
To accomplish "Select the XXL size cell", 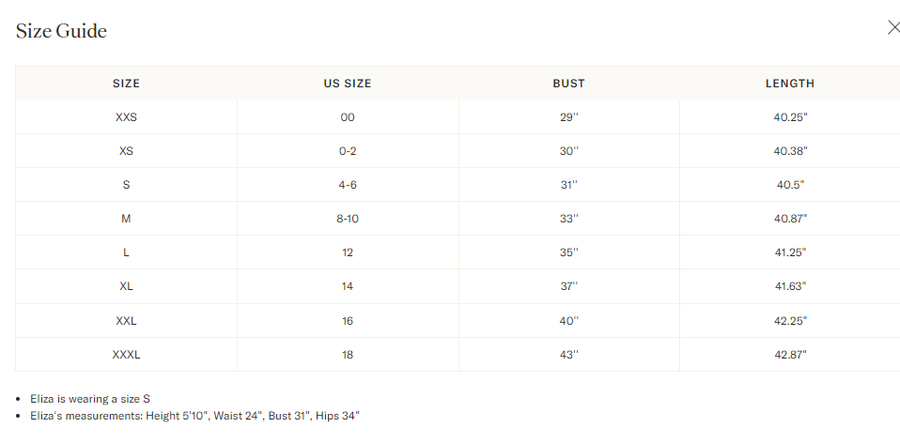I will [x=126, y=321].
